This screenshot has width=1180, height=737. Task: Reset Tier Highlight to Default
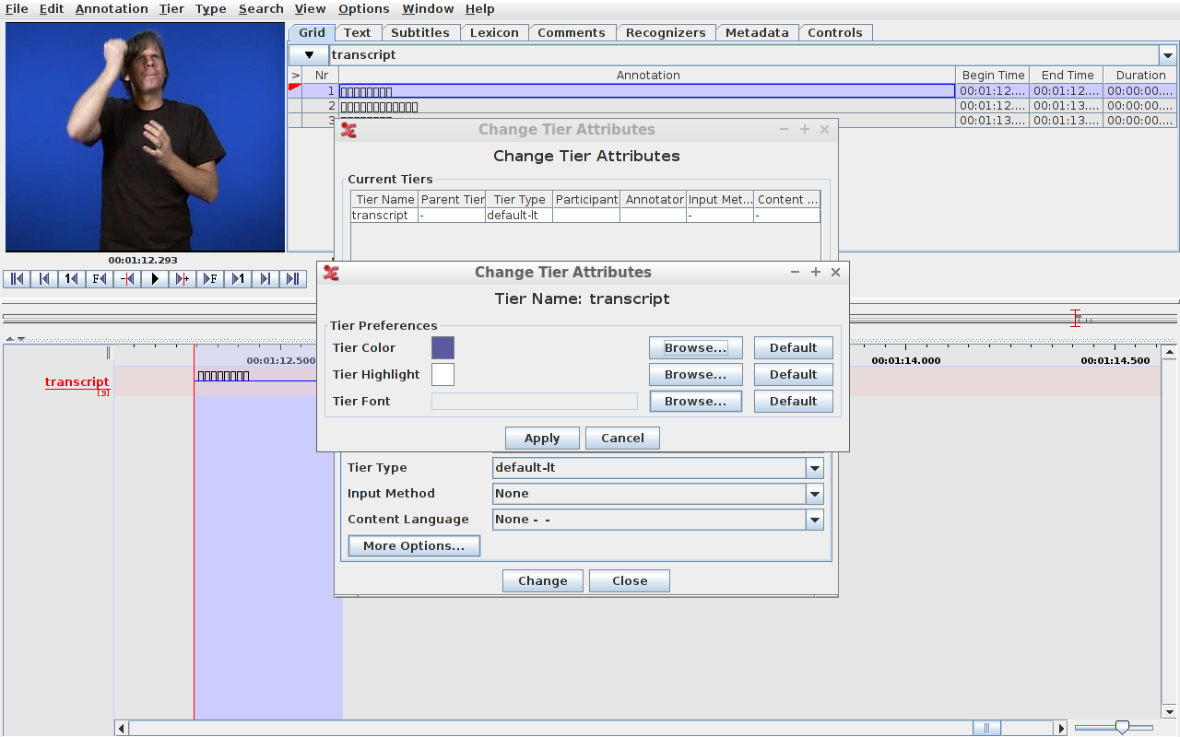[x=794, y=375]
